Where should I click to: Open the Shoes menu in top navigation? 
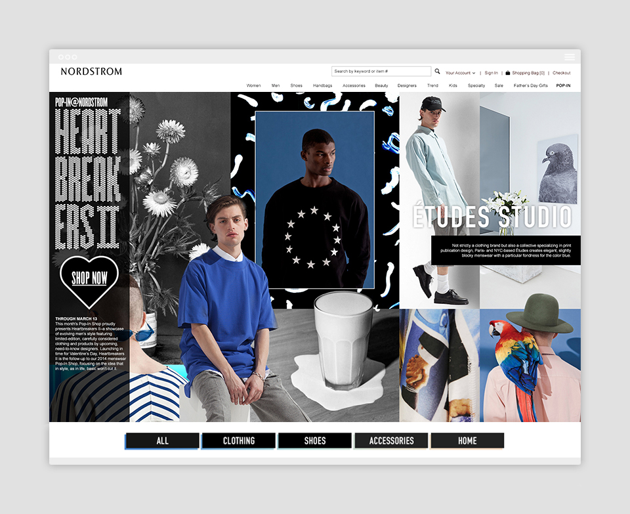(x=296, y=85)
